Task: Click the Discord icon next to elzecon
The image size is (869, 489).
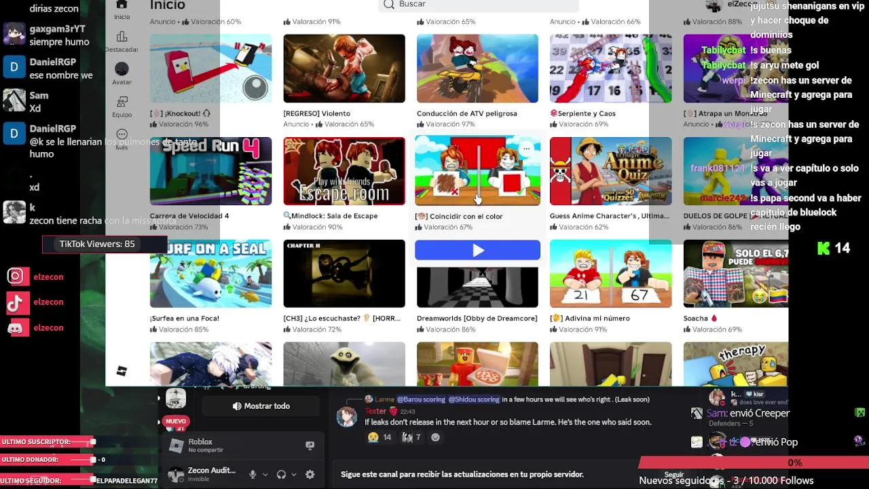Action: [16, 327]
